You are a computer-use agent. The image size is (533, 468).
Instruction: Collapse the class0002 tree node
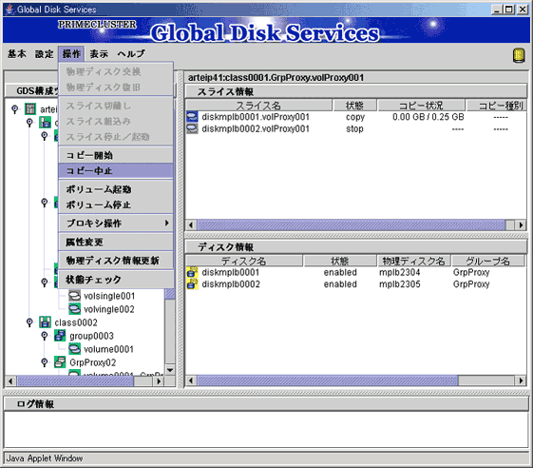[x=29, y=322]
